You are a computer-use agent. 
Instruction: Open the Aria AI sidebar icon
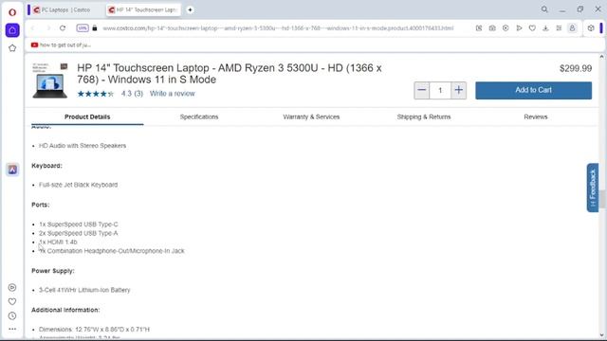click(x=12, y=170)
